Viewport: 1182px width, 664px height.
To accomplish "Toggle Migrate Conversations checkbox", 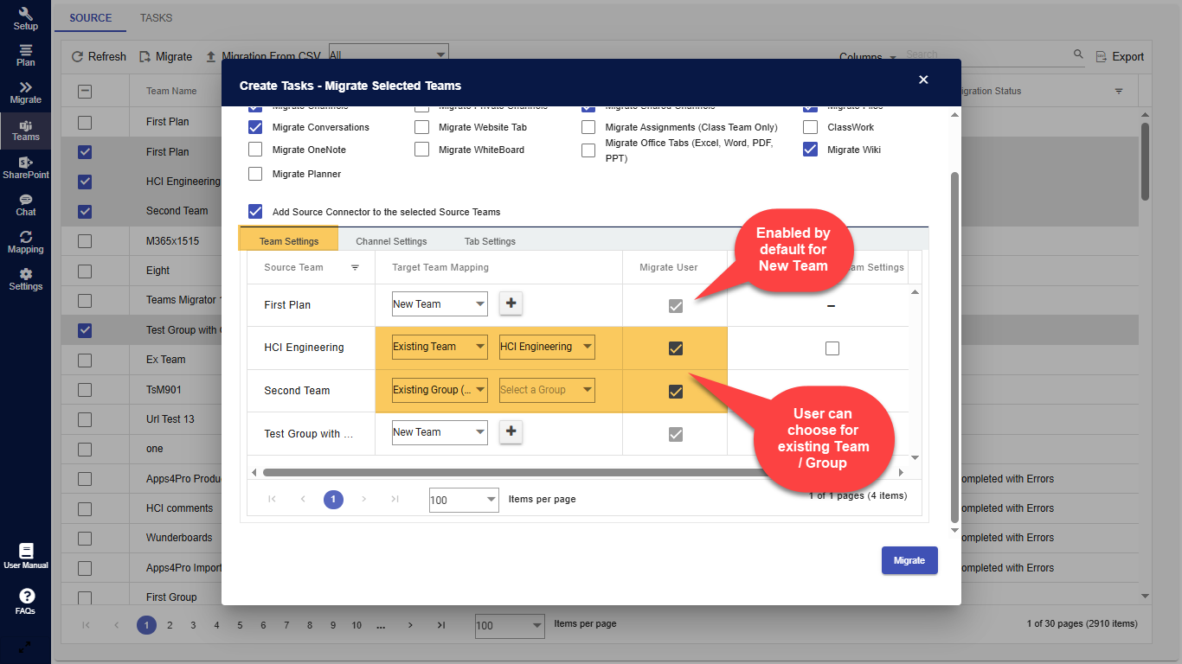I will tap(255, 127).
